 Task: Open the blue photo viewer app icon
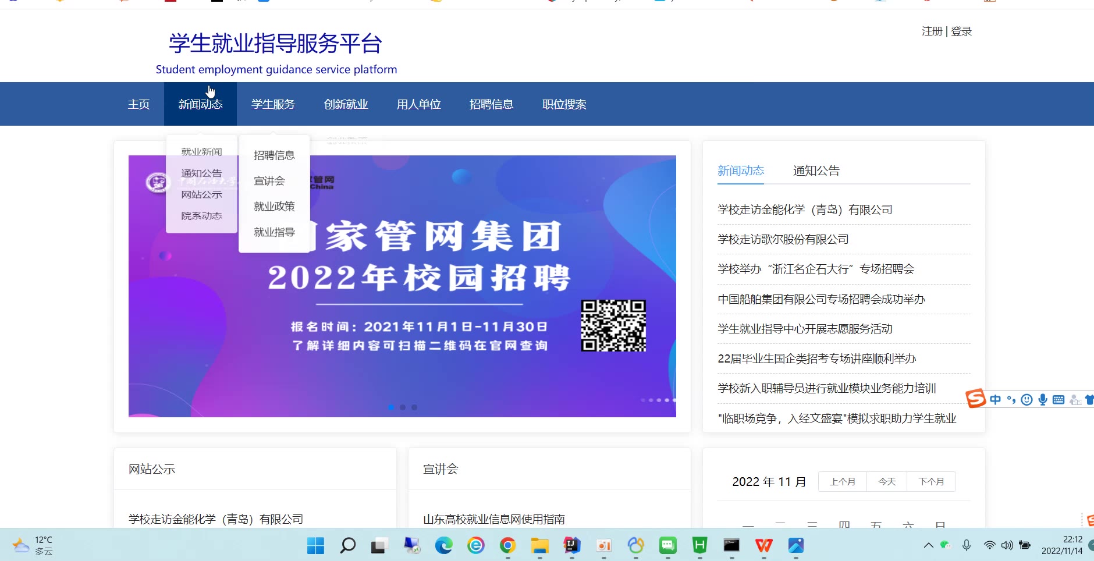pyautogui.click(x=795, y=545)
